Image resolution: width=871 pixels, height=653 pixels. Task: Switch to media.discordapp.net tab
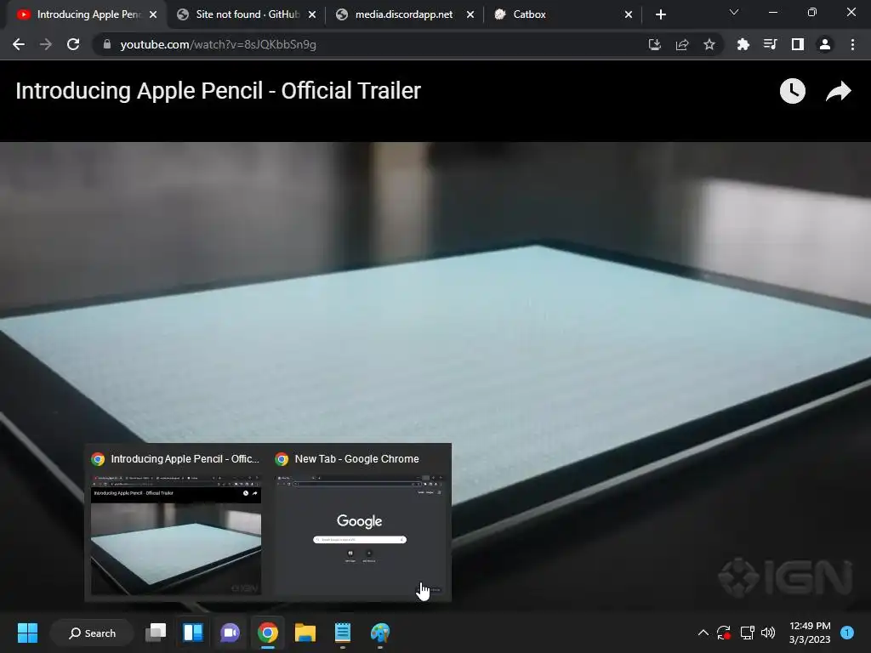[x=404, y=14]
